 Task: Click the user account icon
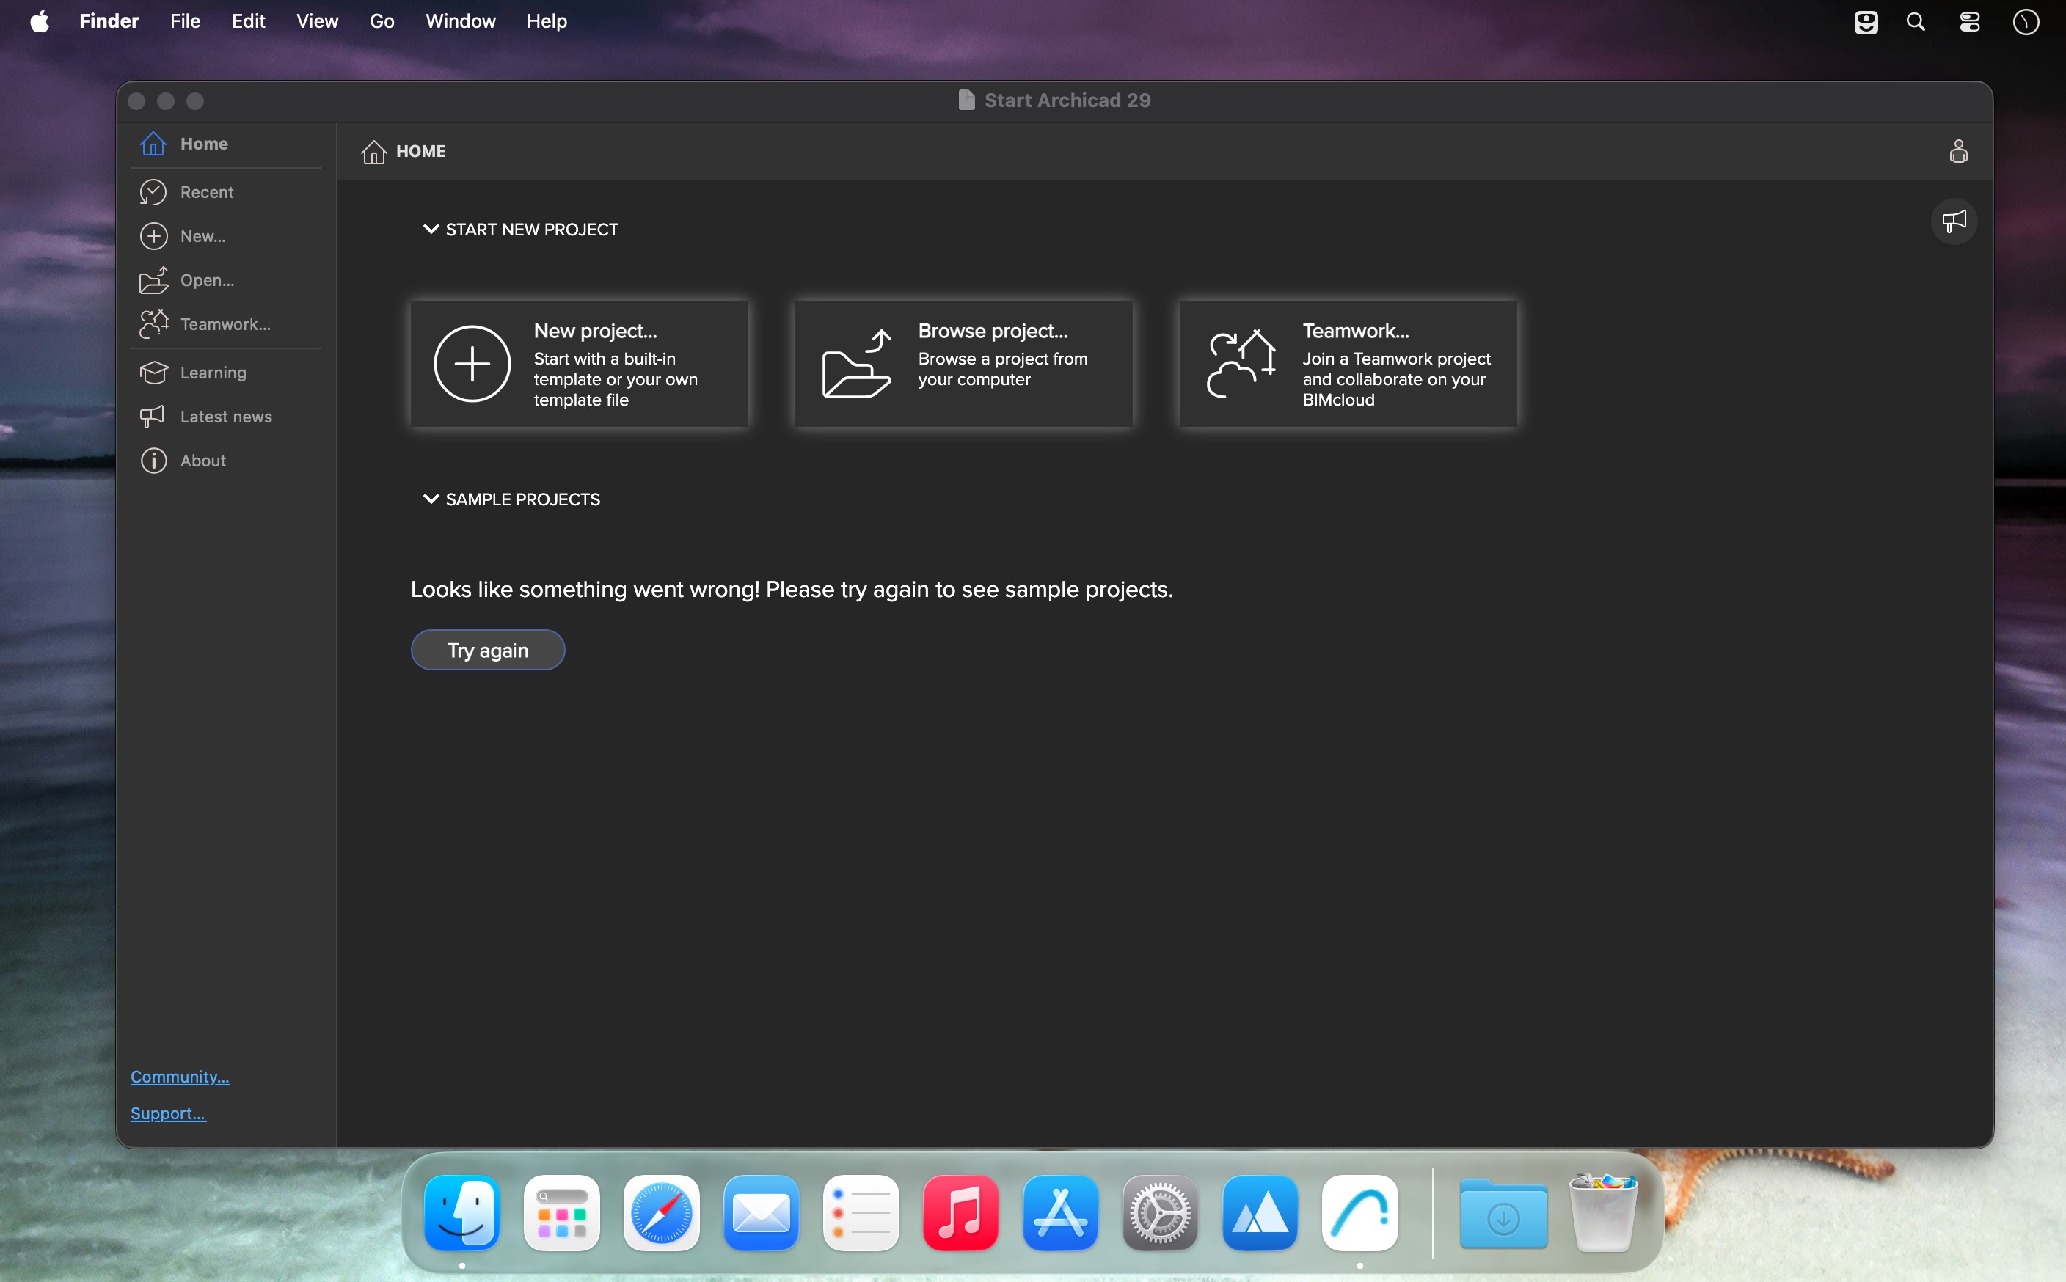point(1958,152)
